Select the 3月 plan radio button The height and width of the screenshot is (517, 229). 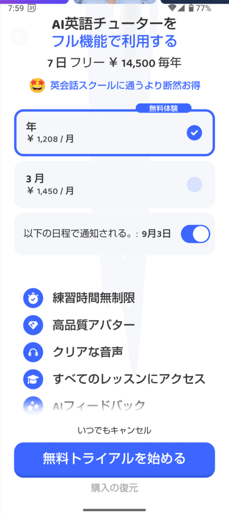pyautogui.click(x=194, y=184)
